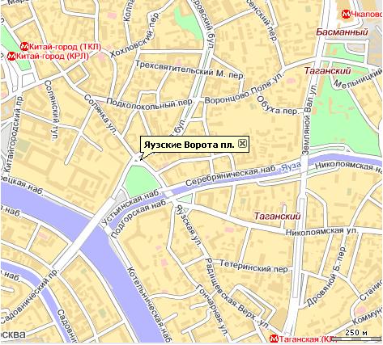Click the Подколокольный пер. street label
Viewport: 383px width, 345px height.
[150, 103]
